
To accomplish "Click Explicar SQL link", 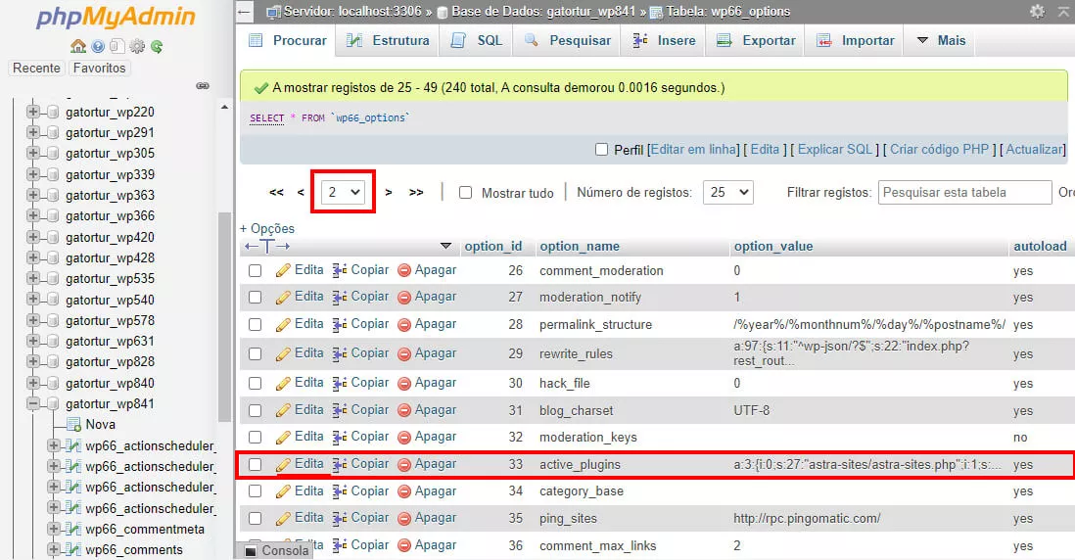I will pos(834,150).
